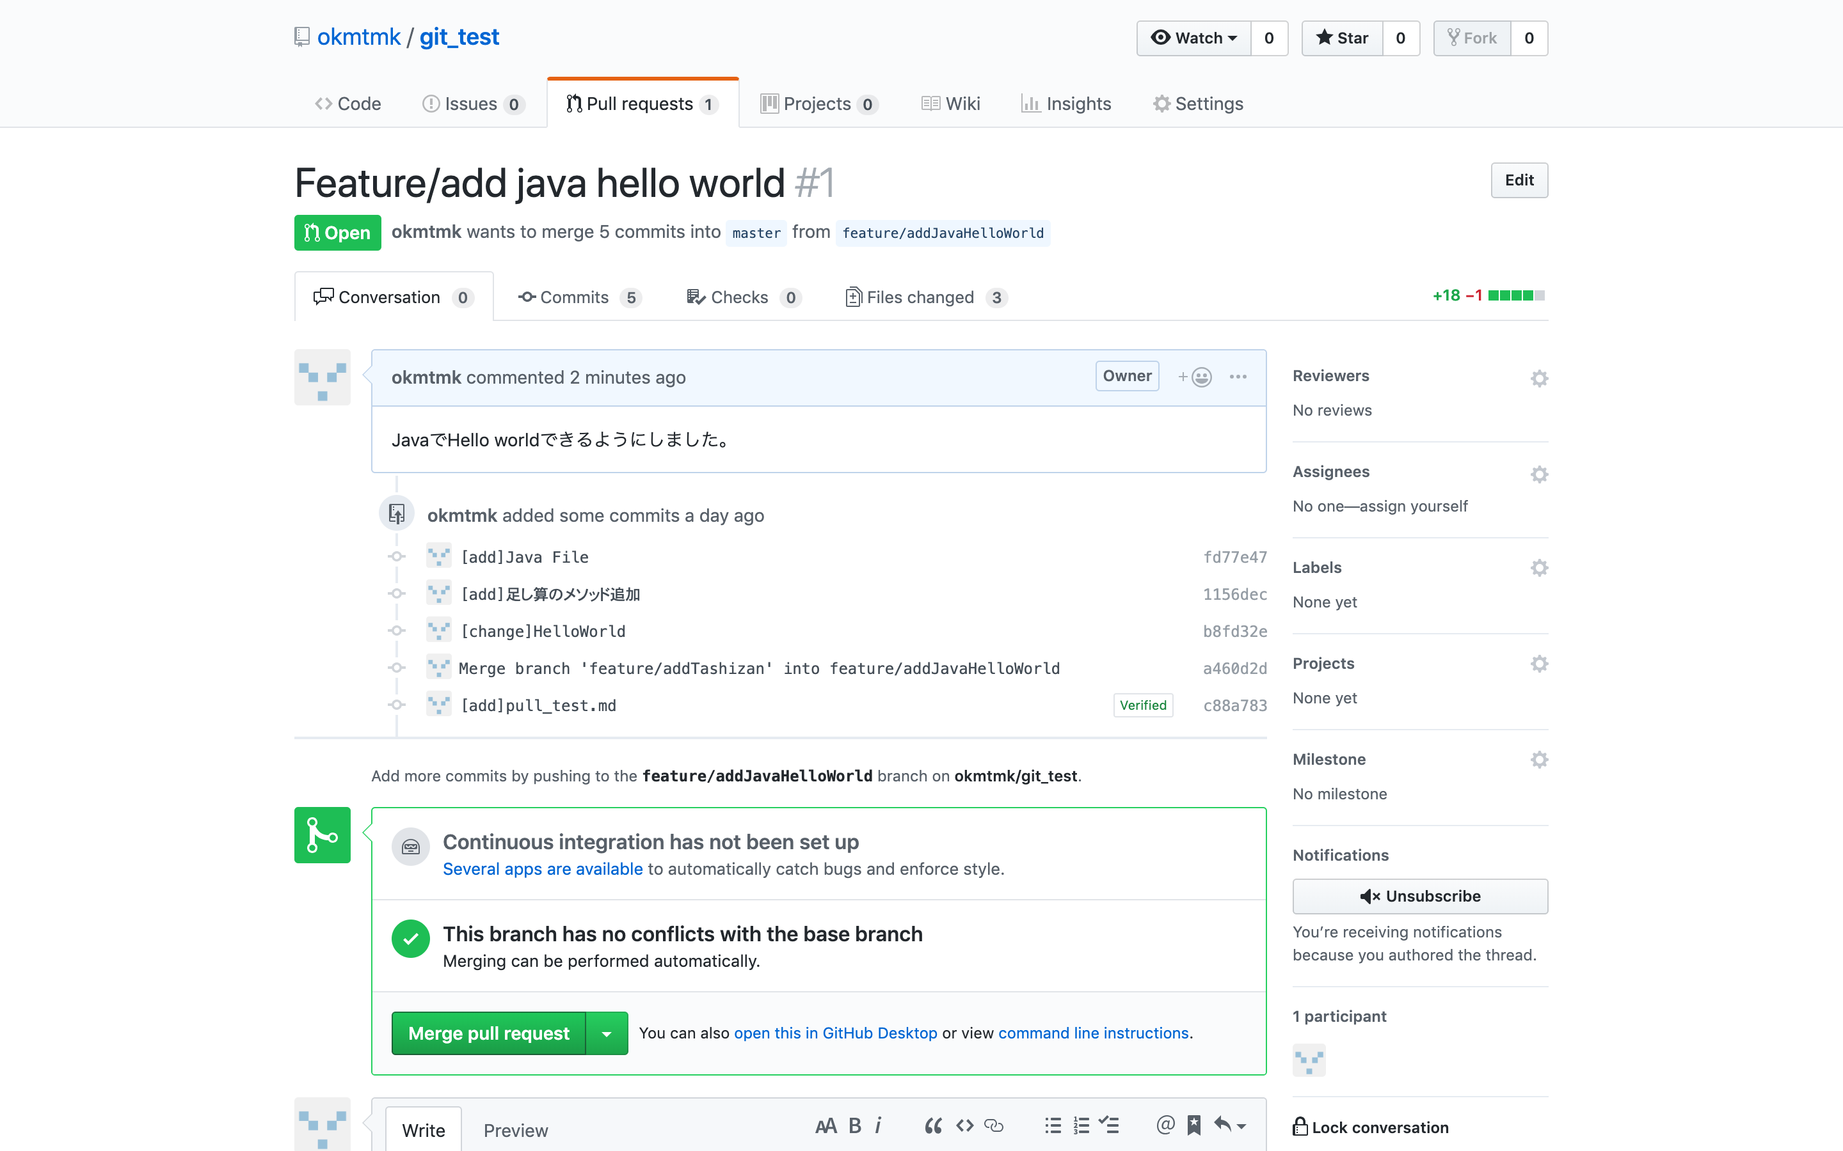Screen dimensions: 1843x1151
Task: Expand the merge method dropdown arrow
Action: (607, 1034)
